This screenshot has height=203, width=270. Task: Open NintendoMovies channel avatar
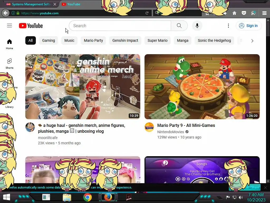pos(149,127)
